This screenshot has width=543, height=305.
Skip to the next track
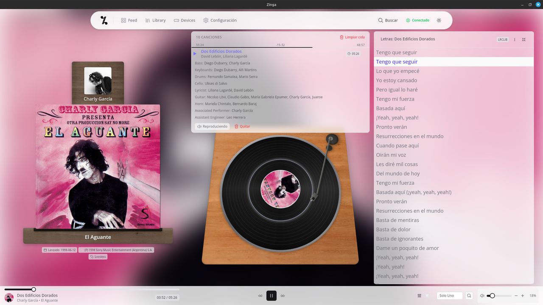[x=283, y=296]
